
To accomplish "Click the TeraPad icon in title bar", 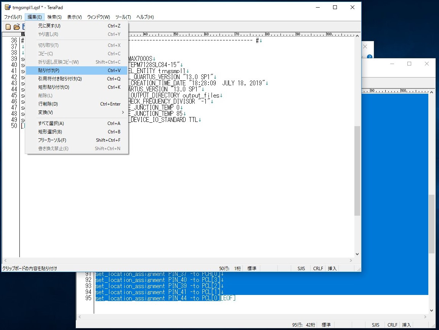I will [x=8, y=7].
